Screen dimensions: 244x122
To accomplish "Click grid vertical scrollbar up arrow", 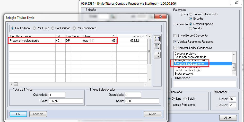I will coord(149,36).
